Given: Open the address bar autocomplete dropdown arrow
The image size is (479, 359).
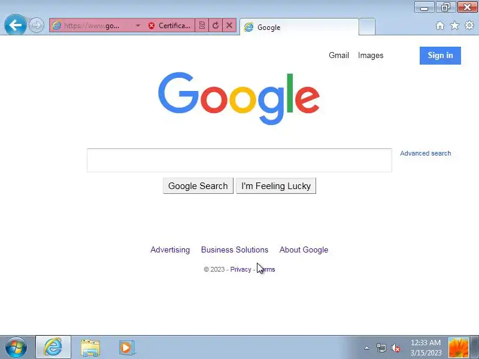Looking at the screenshot, I should coord(138,25).
